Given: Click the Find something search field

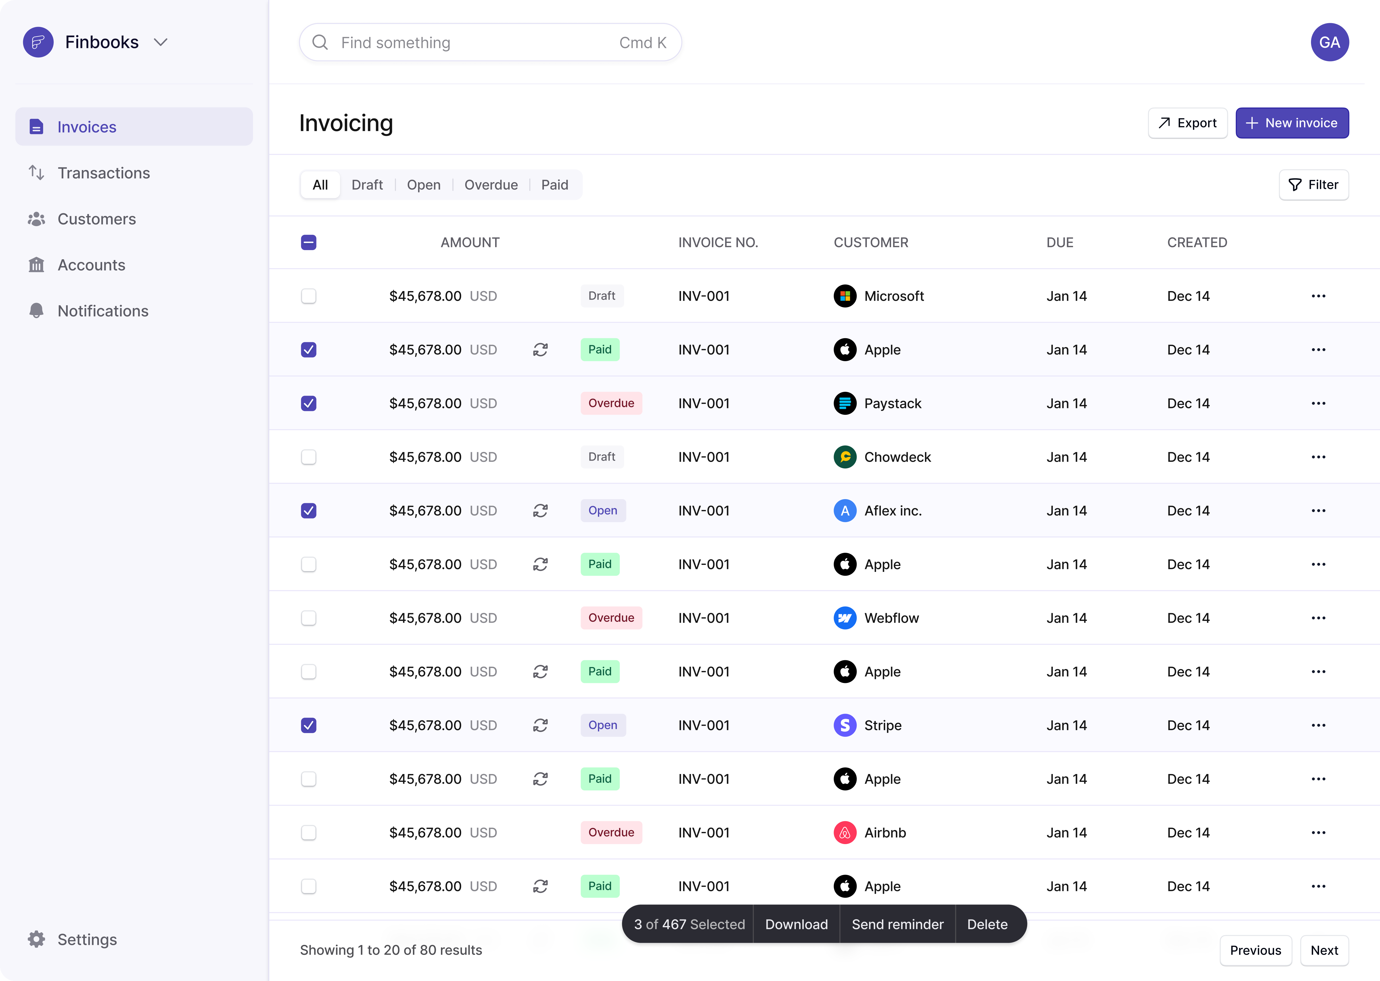Looking at the screenshot, I should pyautogui.click(x=490, y=42).
